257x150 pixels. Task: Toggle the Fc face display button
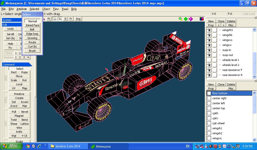coord(60,19)
